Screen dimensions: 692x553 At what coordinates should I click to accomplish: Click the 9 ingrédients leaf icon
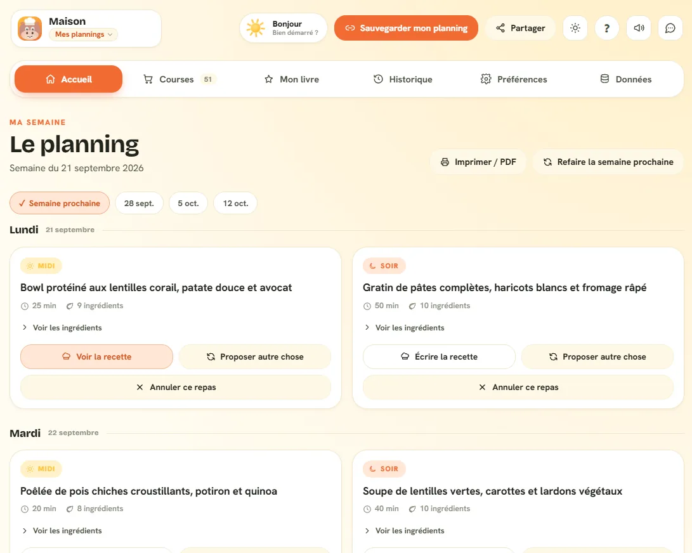70,306
